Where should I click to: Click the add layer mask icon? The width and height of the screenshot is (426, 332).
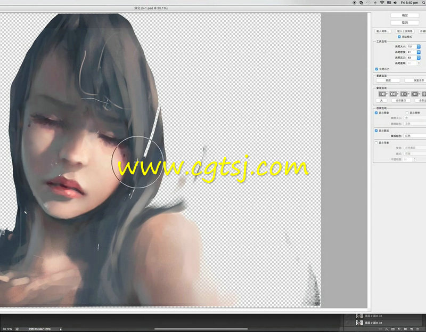click(393, 329)
